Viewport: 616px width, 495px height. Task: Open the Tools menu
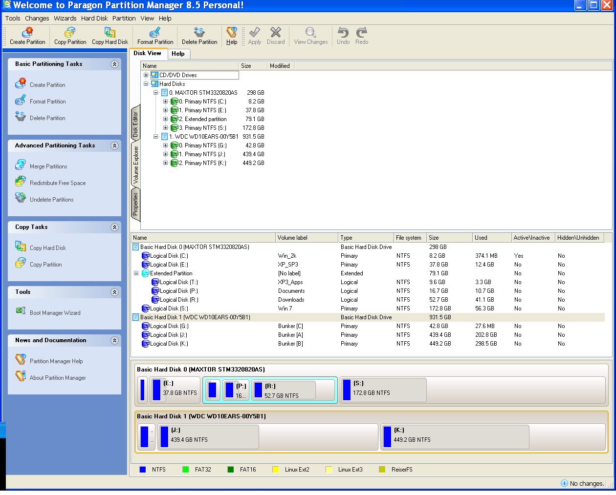coord(13,18)
